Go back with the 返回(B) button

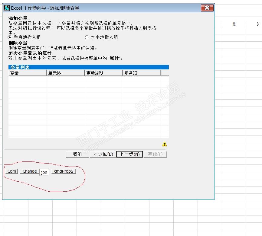103,154
